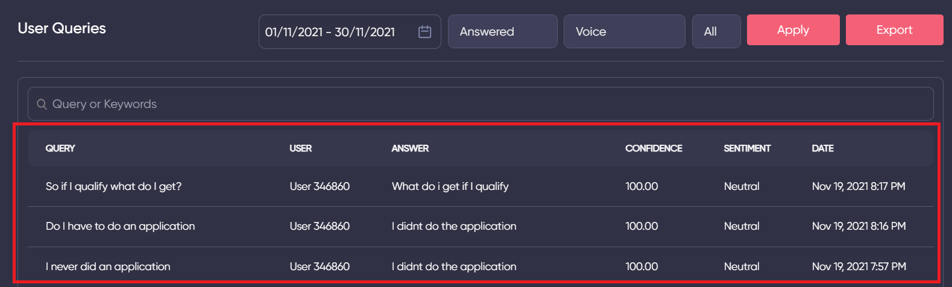
Task: Expand the All filter dropdown
Action: (x=716, y=32)
